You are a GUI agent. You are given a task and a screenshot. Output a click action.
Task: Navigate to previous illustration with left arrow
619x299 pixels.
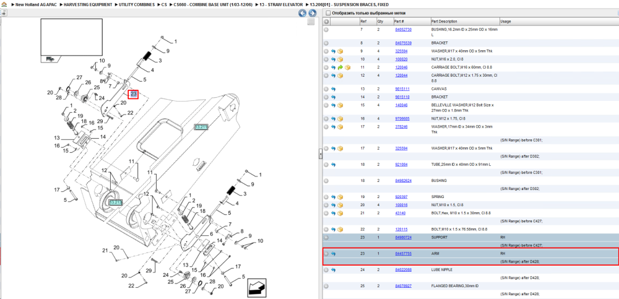303,13
